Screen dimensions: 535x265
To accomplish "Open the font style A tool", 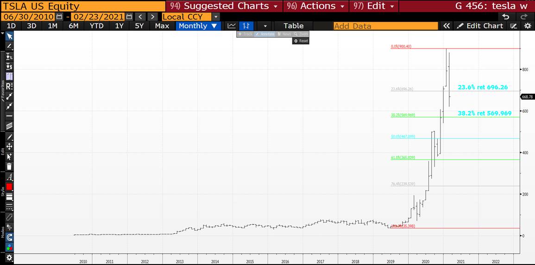I will coord(10,177).
